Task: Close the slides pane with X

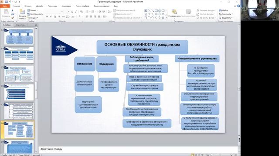Action: pos(36,25)
